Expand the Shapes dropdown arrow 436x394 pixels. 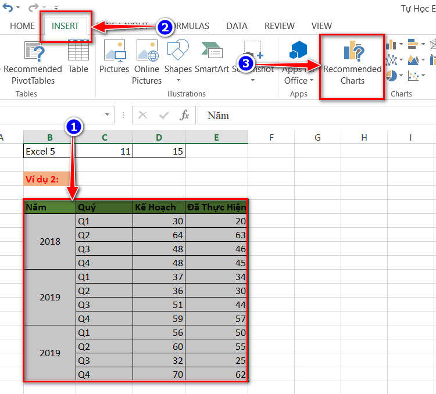click(x=178, y=80)
